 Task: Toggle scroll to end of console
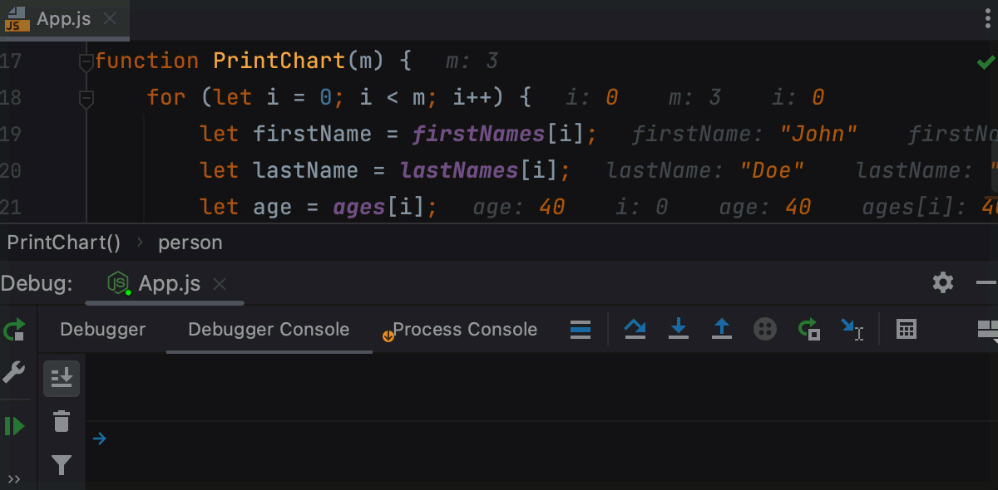(x=62, y=378)
